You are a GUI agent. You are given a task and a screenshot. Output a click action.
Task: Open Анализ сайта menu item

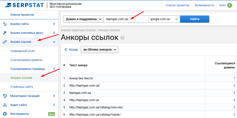19,24
